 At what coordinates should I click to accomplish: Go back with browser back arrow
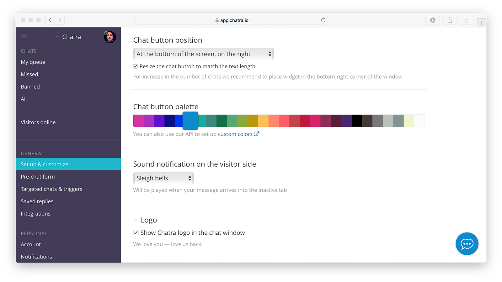click(50, 20)
